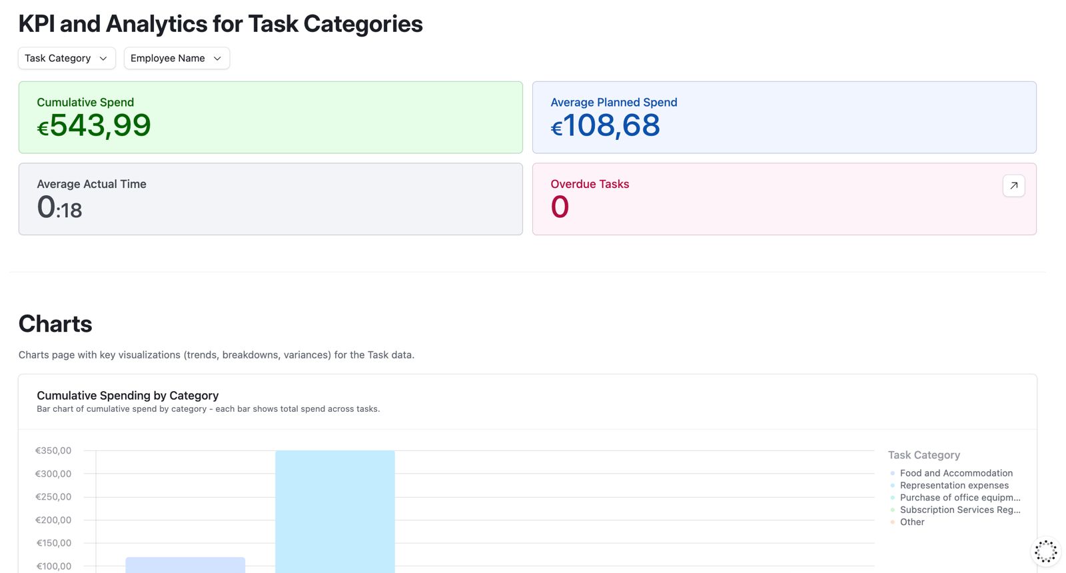Viewport: 1066px width, 573px height.
Task: Click the €350,00 axis label
Action: (53, 450)
